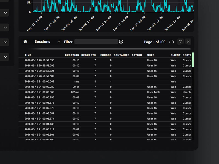
Task: Select the session at 2026-06-16 21:00:02.378
Action: pyautogui.click(x=105, y=108)
